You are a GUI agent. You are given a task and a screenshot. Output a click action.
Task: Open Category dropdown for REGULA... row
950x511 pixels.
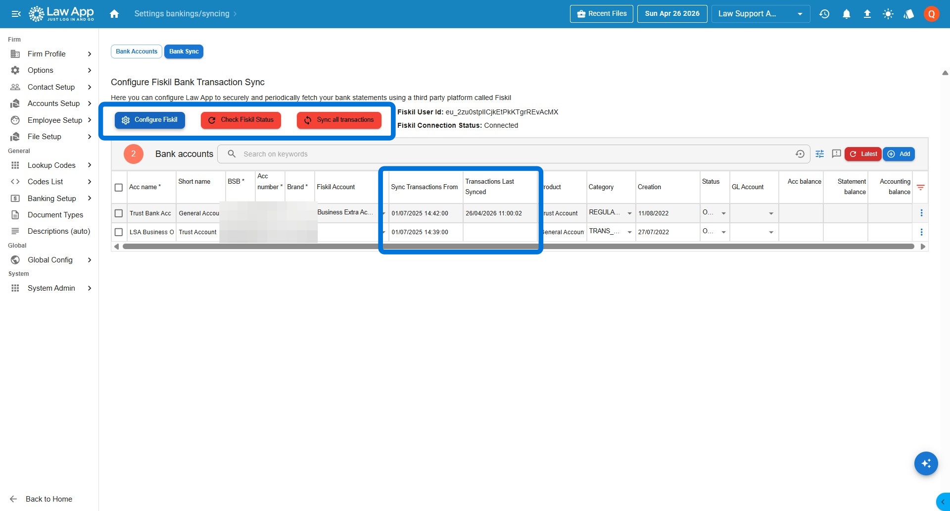pyautogui.click(x=629, y=213)
